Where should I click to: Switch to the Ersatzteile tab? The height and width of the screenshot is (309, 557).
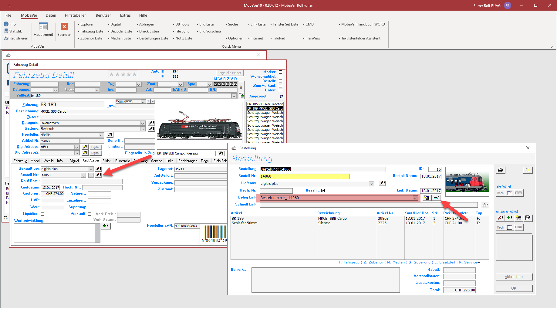(x=123, y=161)
